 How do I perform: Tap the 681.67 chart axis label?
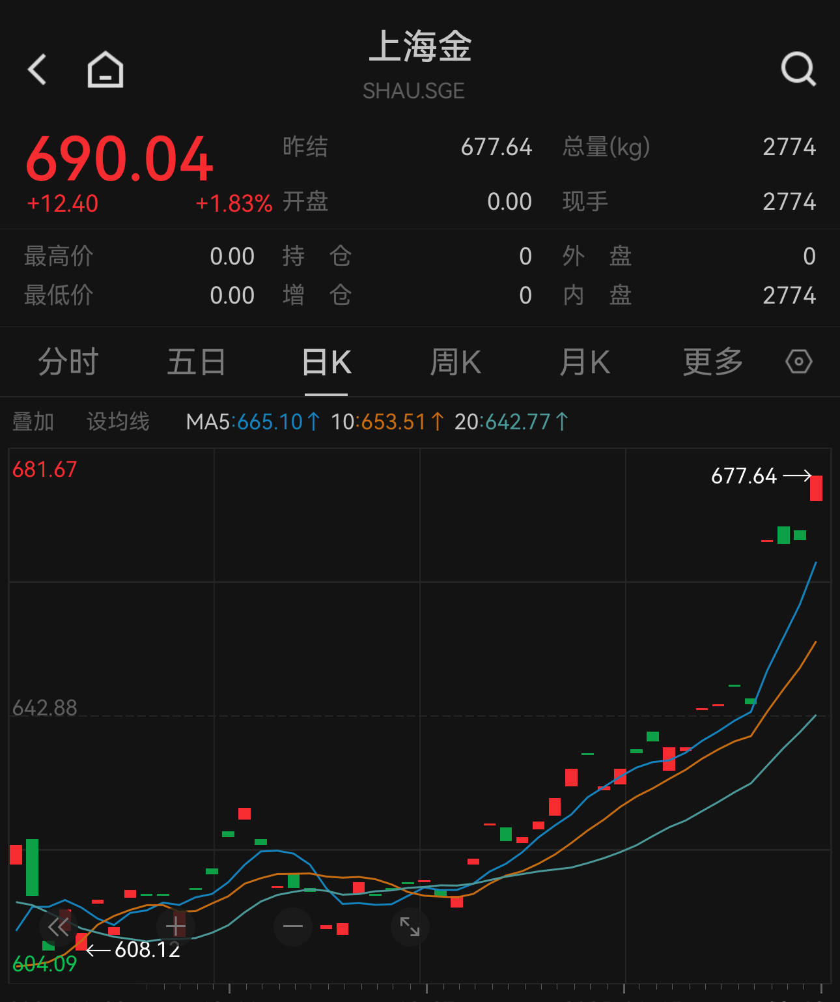(x=44, y=470)
